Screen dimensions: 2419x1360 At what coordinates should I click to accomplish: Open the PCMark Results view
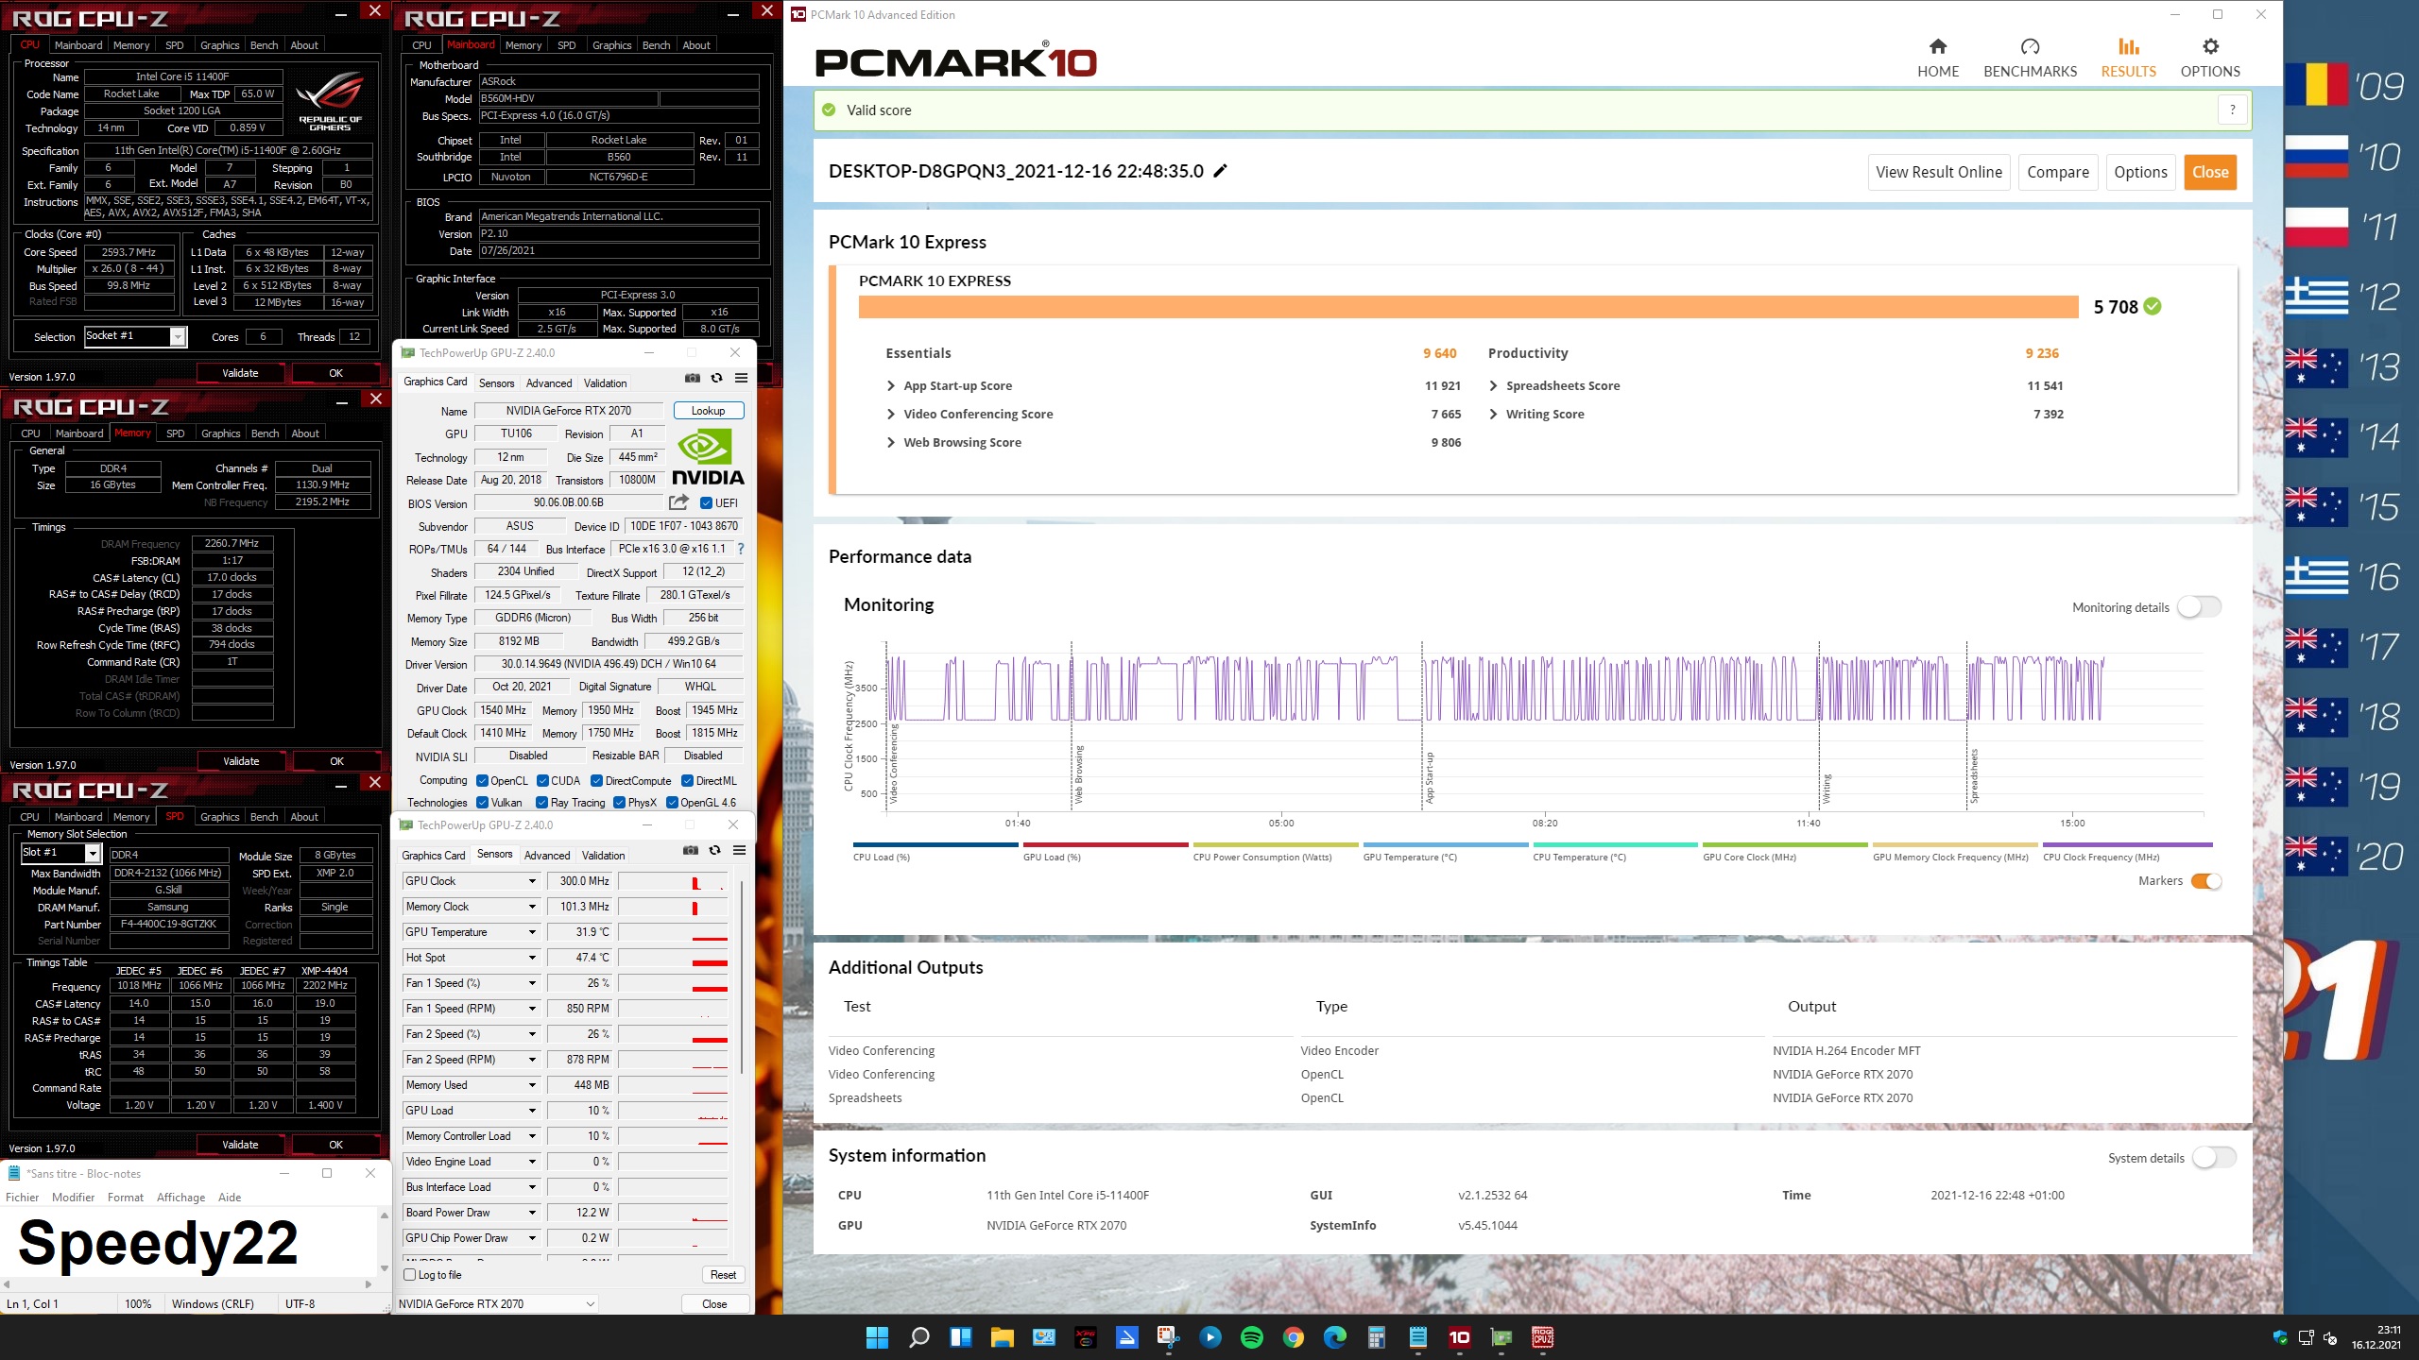2128,59
